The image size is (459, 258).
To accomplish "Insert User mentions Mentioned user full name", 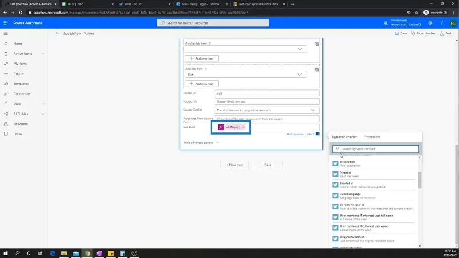I will point(374,217).
